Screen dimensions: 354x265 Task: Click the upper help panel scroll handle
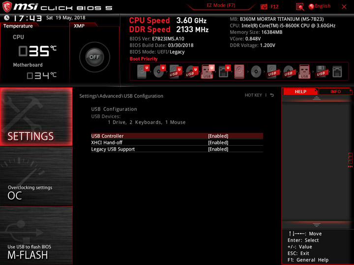317,98
